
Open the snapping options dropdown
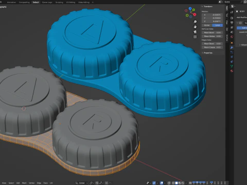[x=101, y=183]
